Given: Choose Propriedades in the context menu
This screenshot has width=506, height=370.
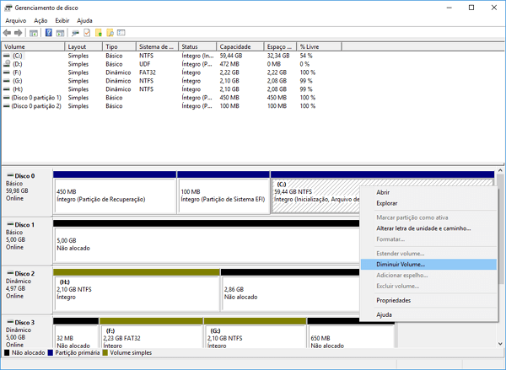Looking at the screenshot, I should 393,300.
